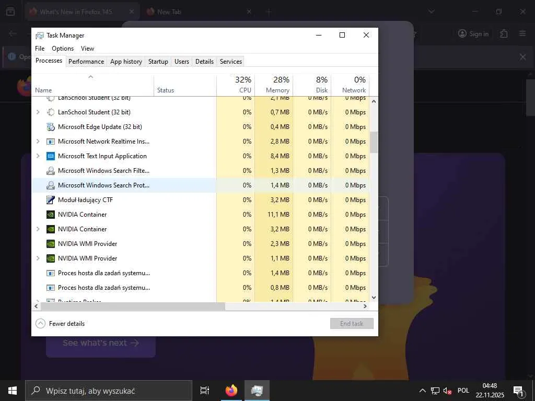Click the LanSchool Student process icon

pos(51,112)
